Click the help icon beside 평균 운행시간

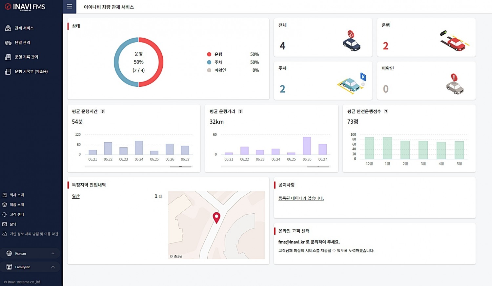coord(103,112)
